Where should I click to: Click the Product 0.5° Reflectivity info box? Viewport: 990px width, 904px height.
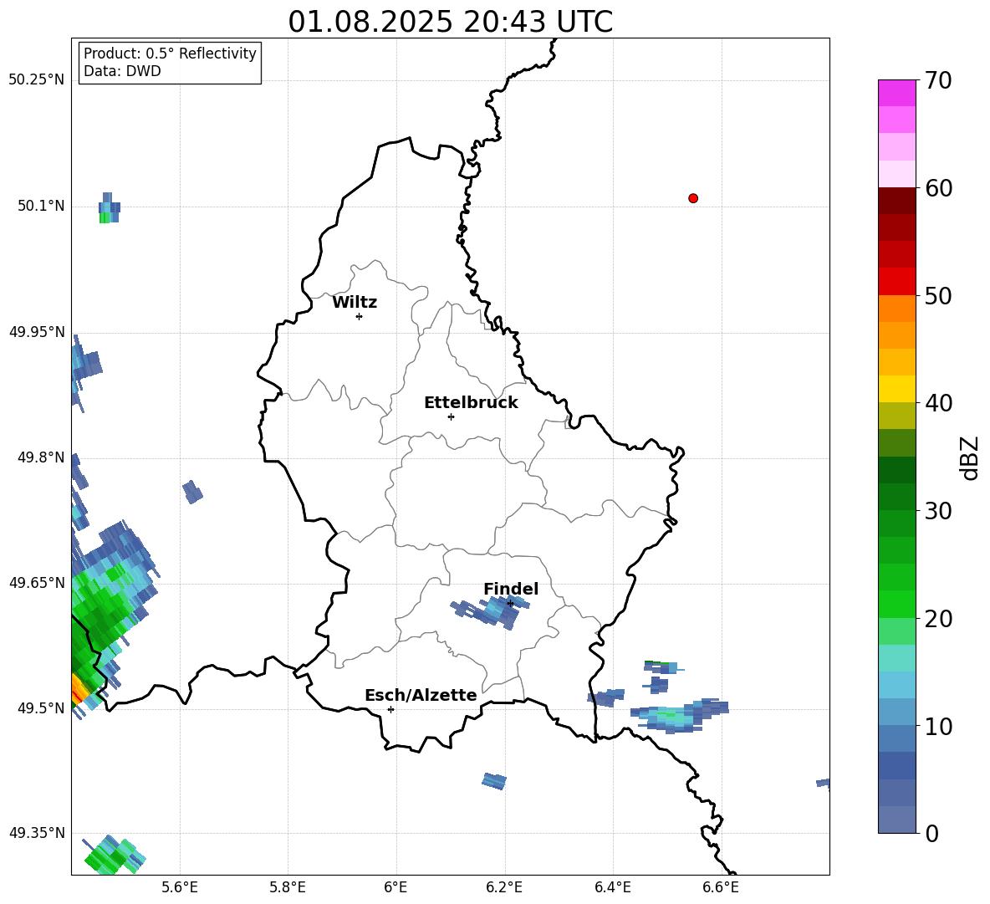click(x=170, y=63)
